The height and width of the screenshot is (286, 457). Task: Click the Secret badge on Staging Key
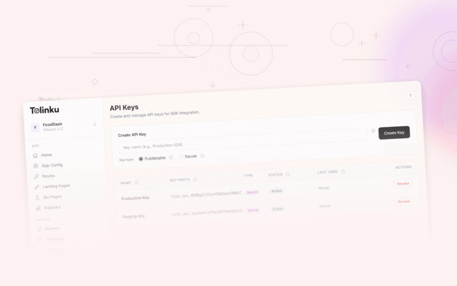tap(253, 210)
